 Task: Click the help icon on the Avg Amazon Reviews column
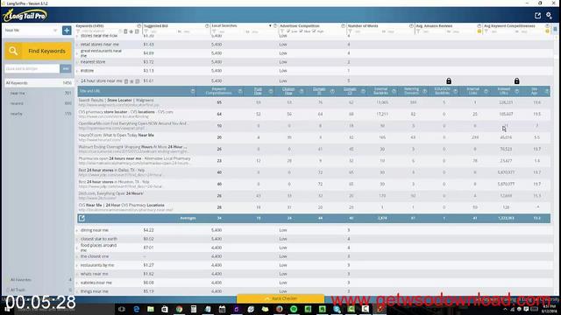pos(479,26)
